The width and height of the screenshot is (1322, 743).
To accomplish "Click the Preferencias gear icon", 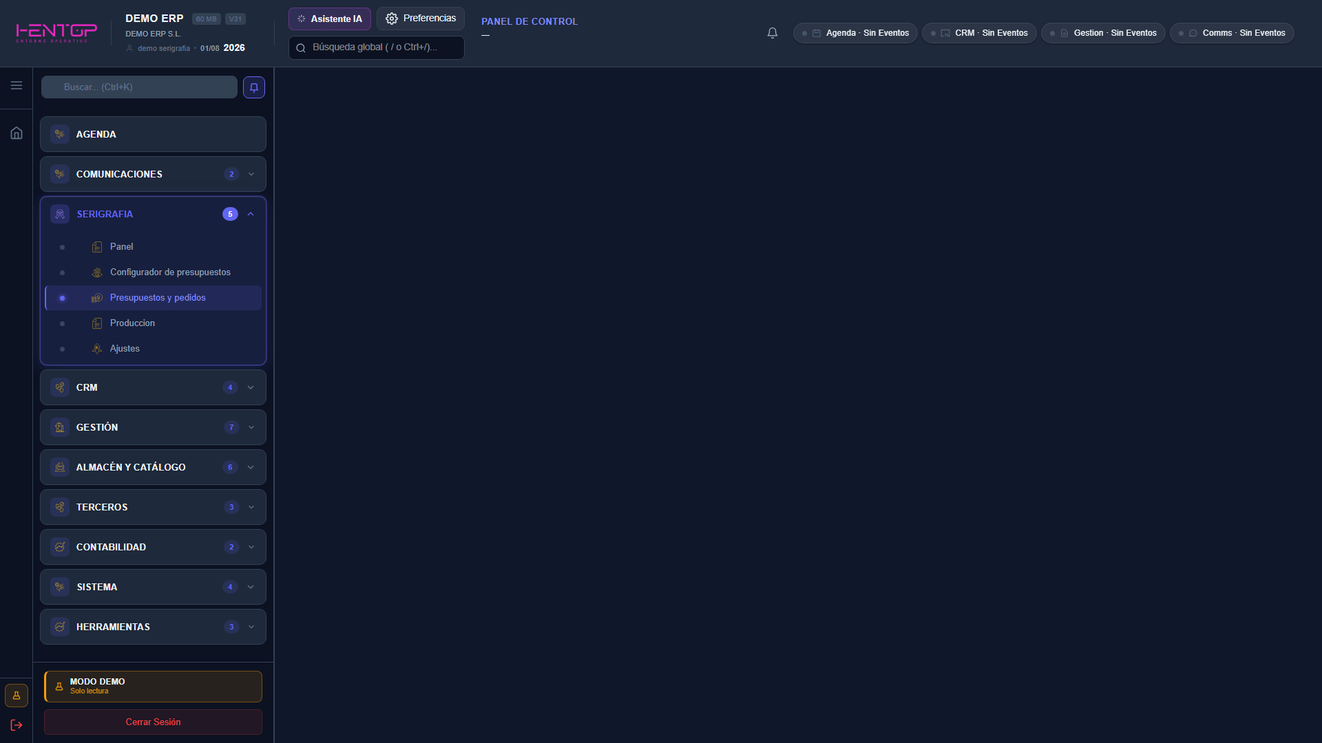I will click(392, 19).
